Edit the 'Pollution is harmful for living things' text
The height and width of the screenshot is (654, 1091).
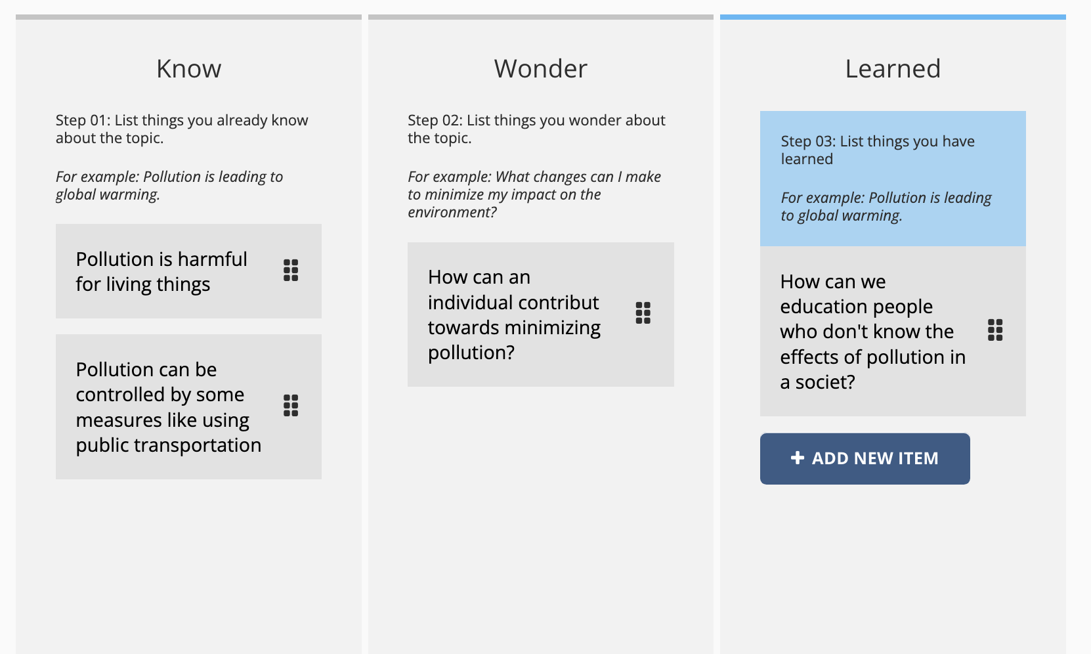[161, 271]
